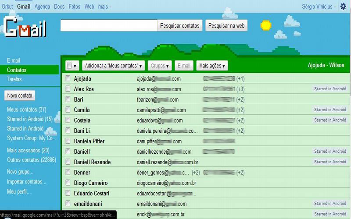The width and height of the screenshot is (351, 219).
Task: Tick the checkbox for Eduardo Cestari
Action: pos(68,193)
